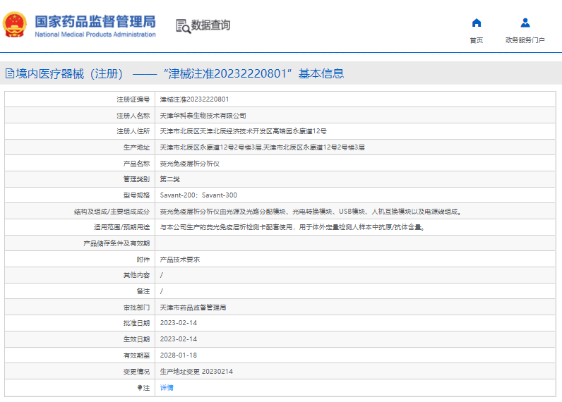Click the national emblem logo
Screen dimensions: 562x402
pos(15,25)
